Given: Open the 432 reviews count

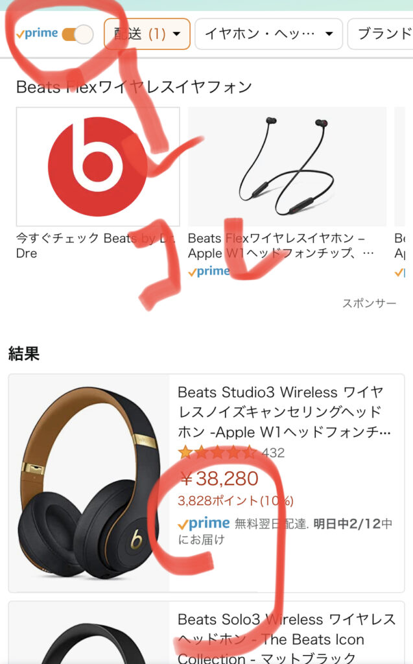Looking at the screenshot, I should pyautogui.click(x=273, y=453).
